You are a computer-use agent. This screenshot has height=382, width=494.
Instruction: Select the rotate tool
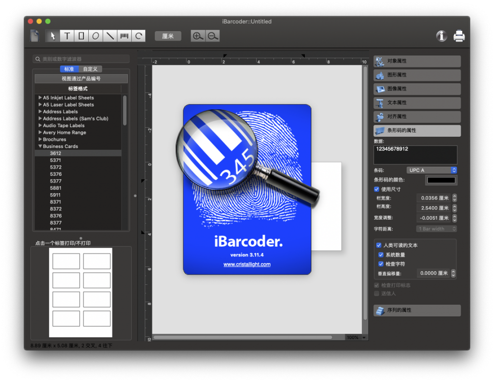coord(138,36)
